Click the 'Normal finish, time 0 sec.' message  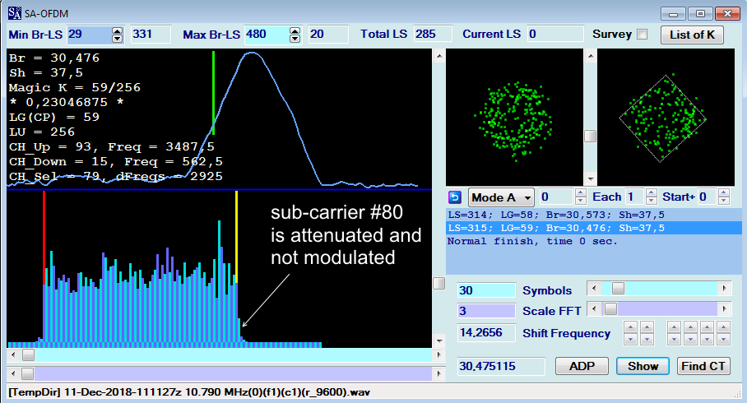tap(532, 241)
